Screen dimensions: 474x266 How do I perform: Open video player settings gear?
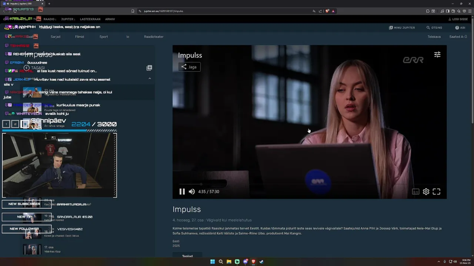click(x=426, y=192)
